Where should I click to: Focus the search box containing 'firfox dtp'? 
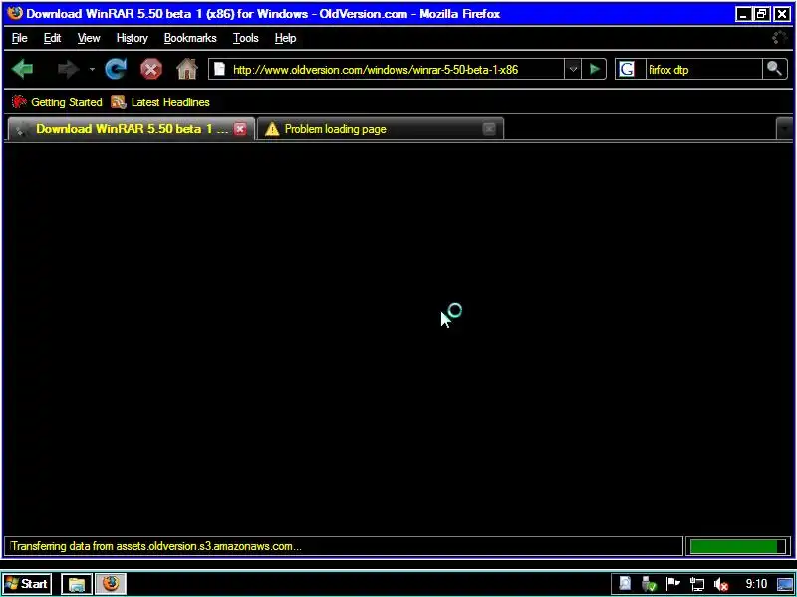pos(704,69)
